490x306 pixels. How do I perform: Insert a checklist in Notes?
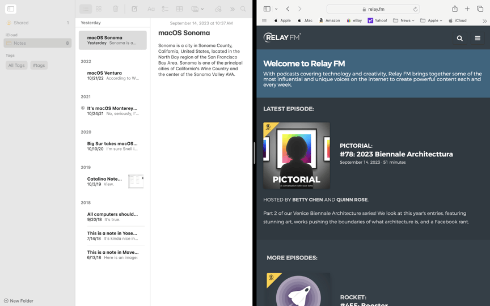(165, 9)
